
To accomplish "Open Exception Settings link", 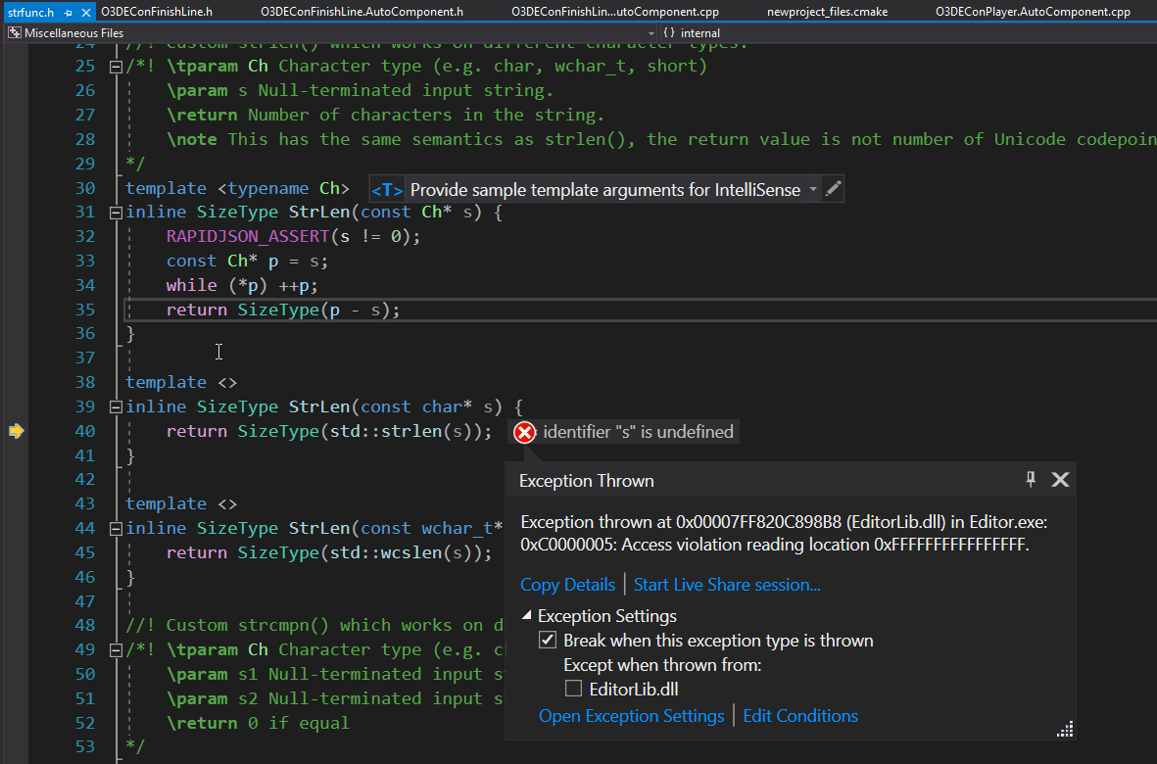I will pos(632,716).
